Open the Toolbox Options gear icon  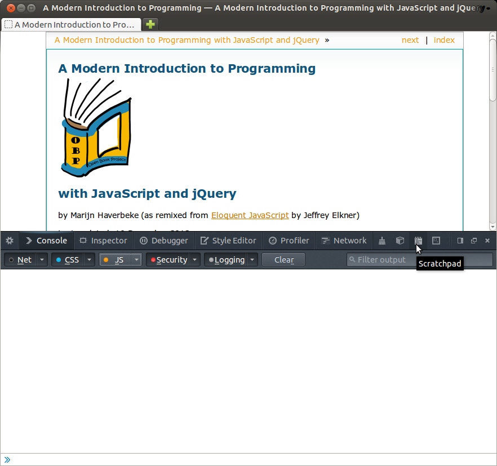(10, 241)
